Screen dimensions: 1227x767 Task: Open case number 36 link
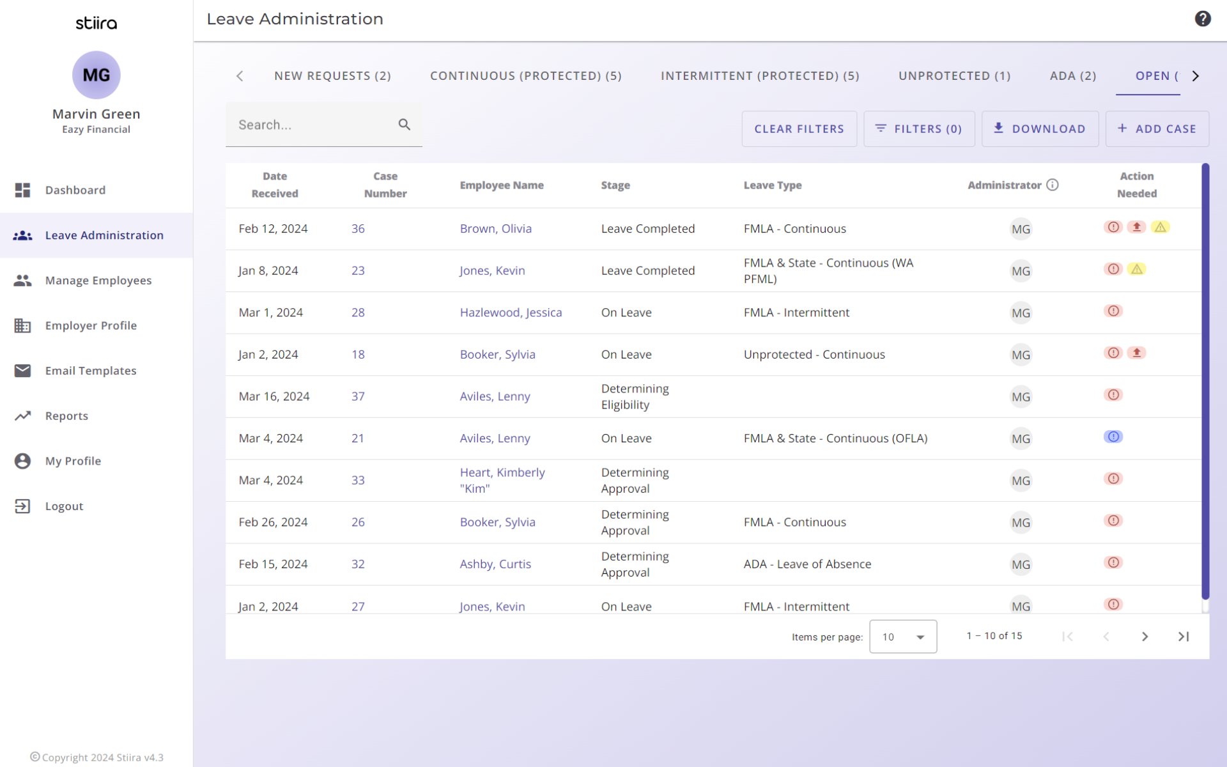point(358,229)
